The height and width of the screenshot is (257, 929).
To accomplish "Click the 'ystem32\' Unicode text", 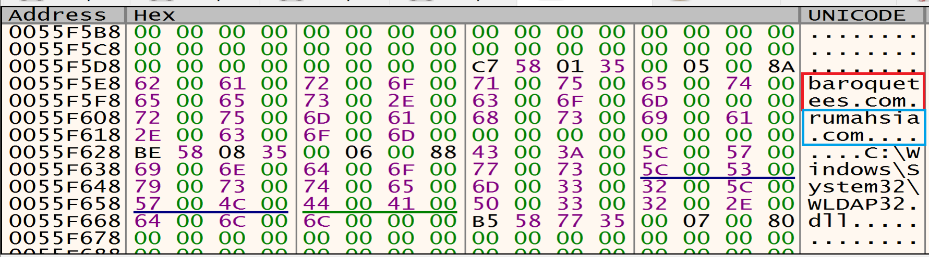I will pos(863,187).
